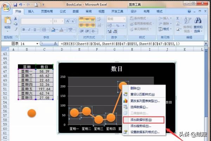This screenshot has height=141, width=211.
Task: Choose 删除(D) in the context menu
Action: point(144,88)
